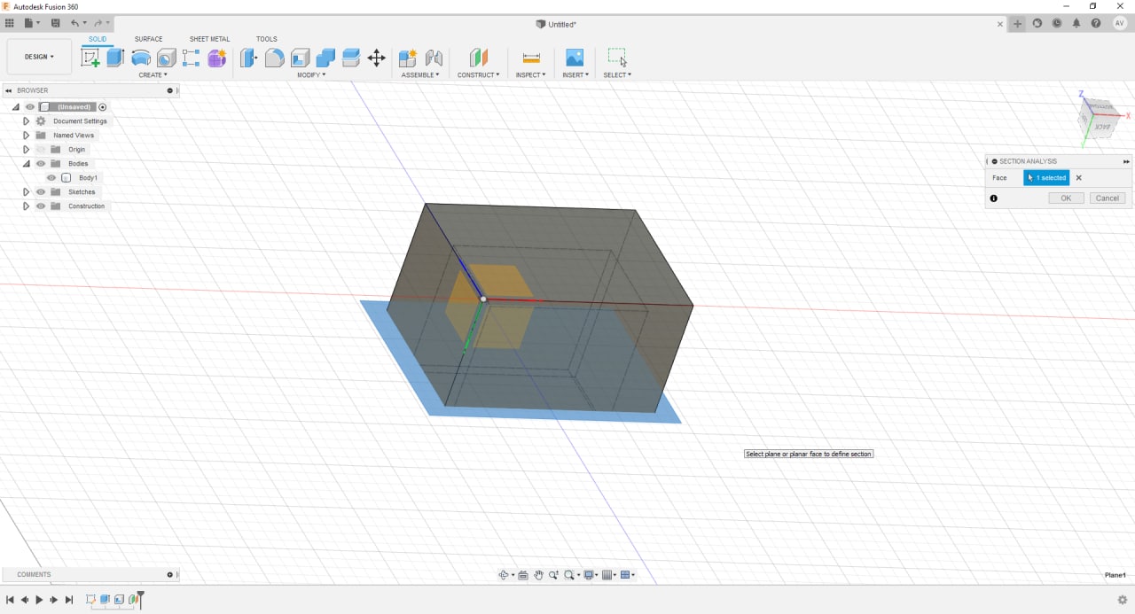Click the Select window tool icon
1135x614 pixels.
coord(617,58)
